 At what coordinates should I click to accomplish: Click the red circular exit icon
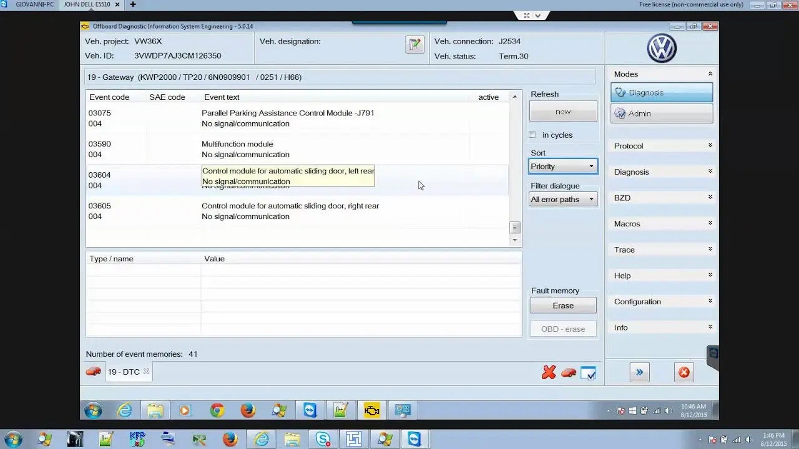684,372
